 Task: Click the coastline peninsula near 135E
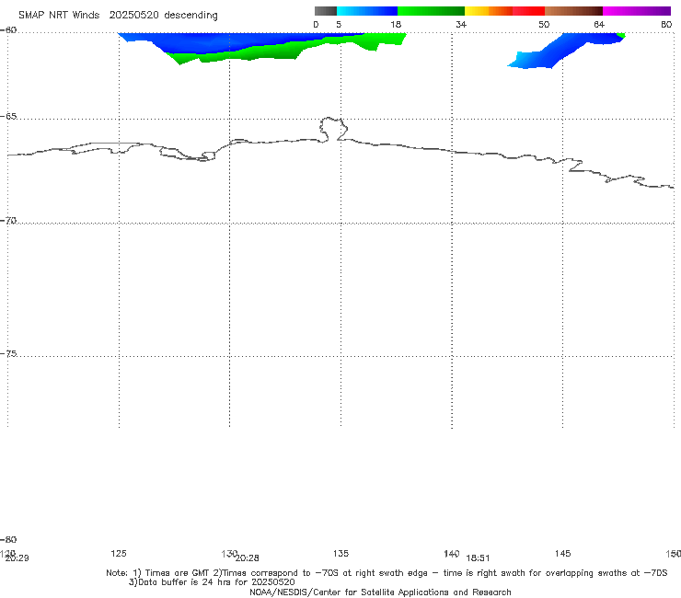333,129
